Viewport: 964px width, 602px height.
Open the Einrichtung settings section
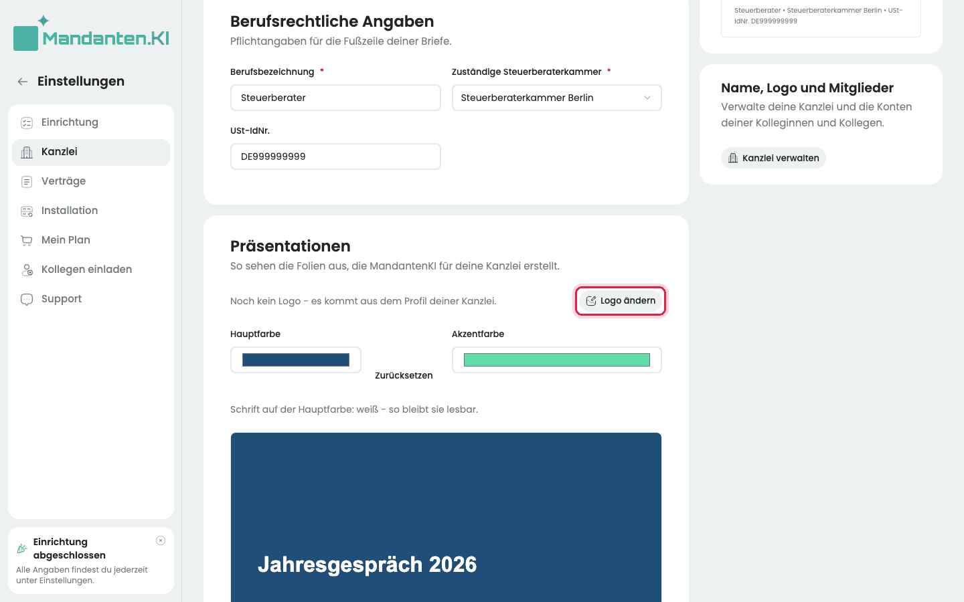point(91,122)
